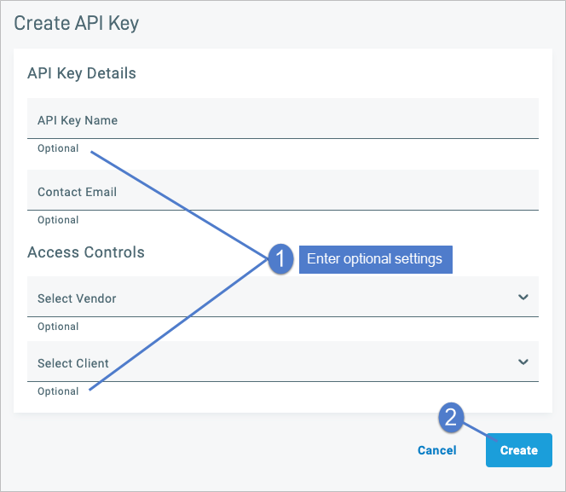
Task: Select the 'Access Controls' section heading
Action: click(x=86, y=252)
